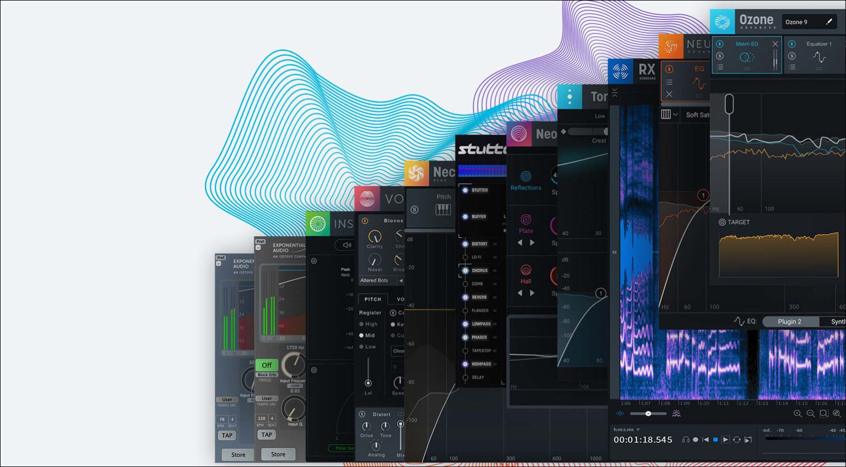Expand the Neutron band layout dropdown chevron

pyautogui.click(x=675, y=115)
